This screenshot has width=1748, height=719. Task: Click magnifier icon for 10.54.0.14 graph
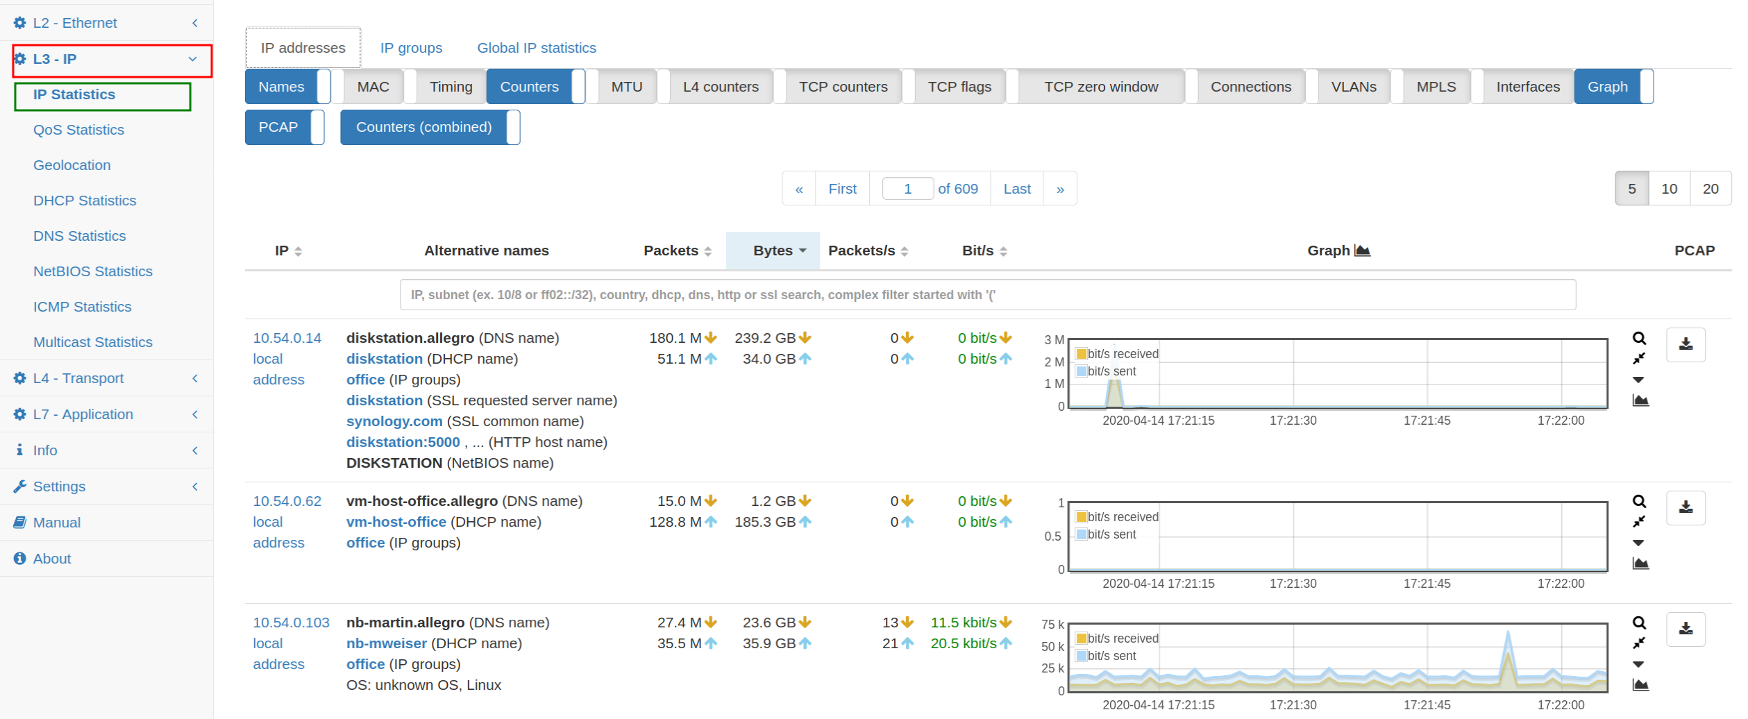[x=1639, y=338]
